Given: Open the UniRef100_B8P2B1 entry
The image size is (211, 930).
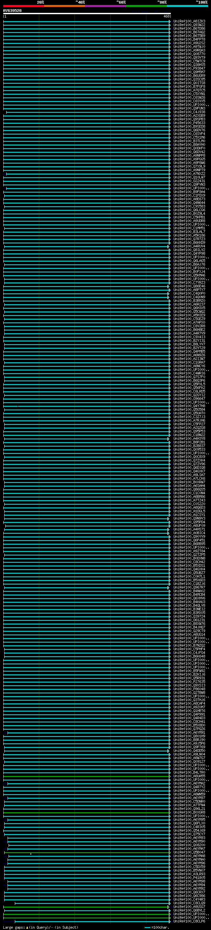Looking at the screenshot, I should coord(189,442).
